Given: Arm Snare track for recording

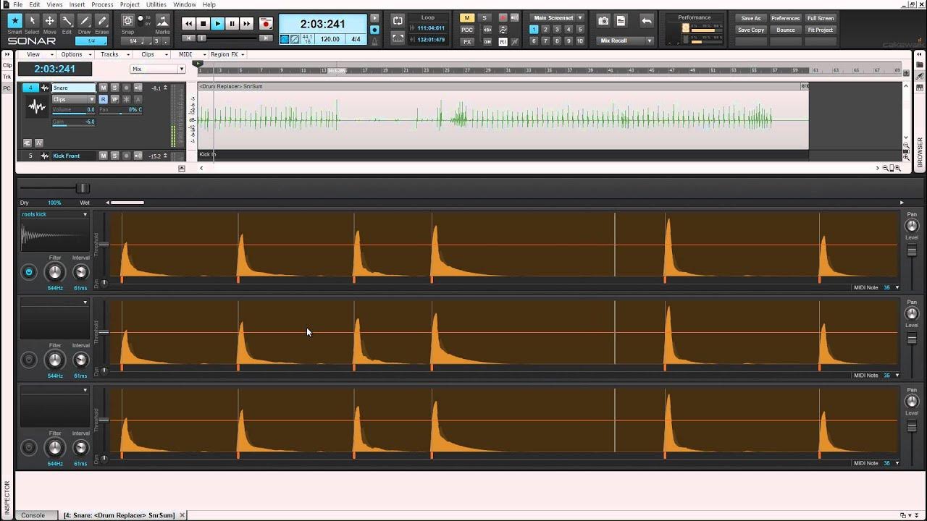Looking at the screenshot, I should (x=126, y=88).
